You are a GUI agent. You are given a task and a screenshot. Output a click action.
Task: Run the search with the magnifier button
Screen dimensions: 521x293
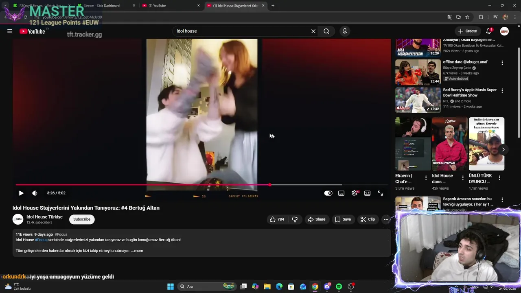coord(326,31)
